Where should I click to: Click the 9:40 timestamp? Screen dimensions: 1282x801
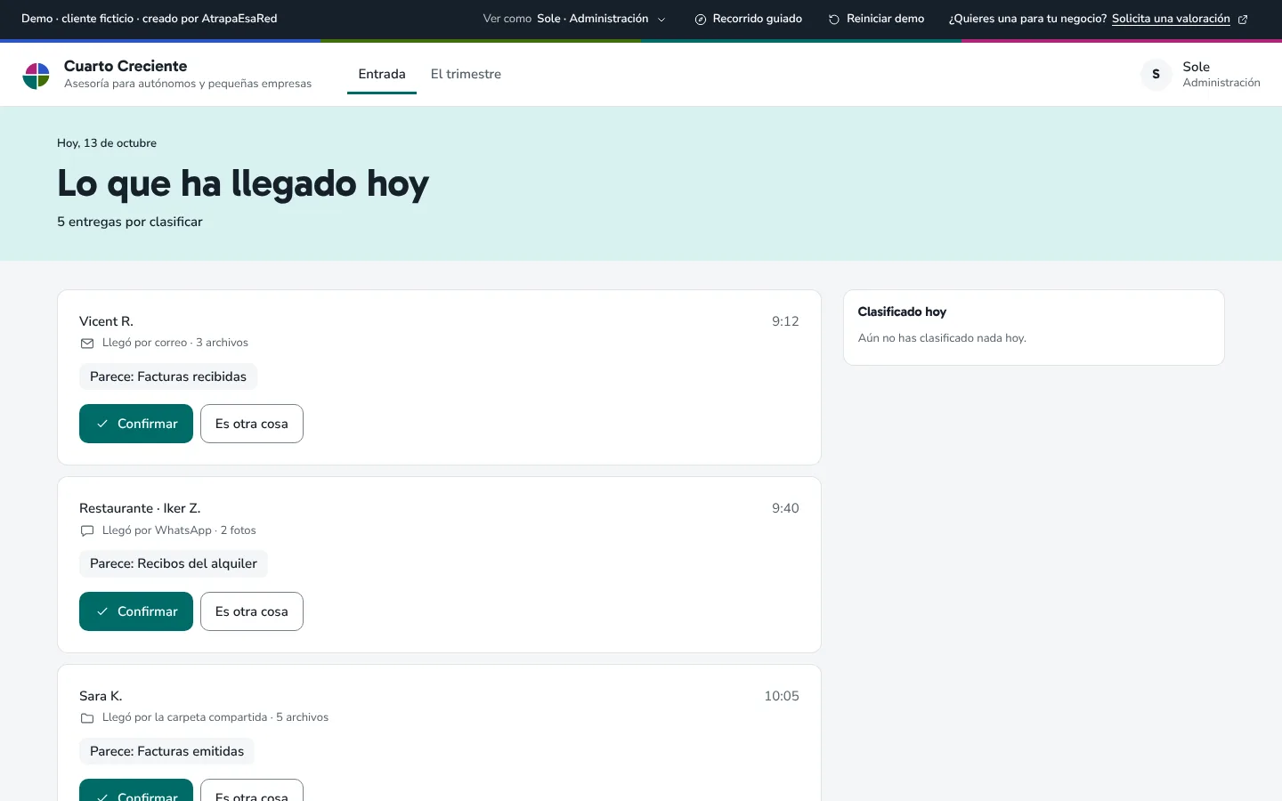pos(785,508)
